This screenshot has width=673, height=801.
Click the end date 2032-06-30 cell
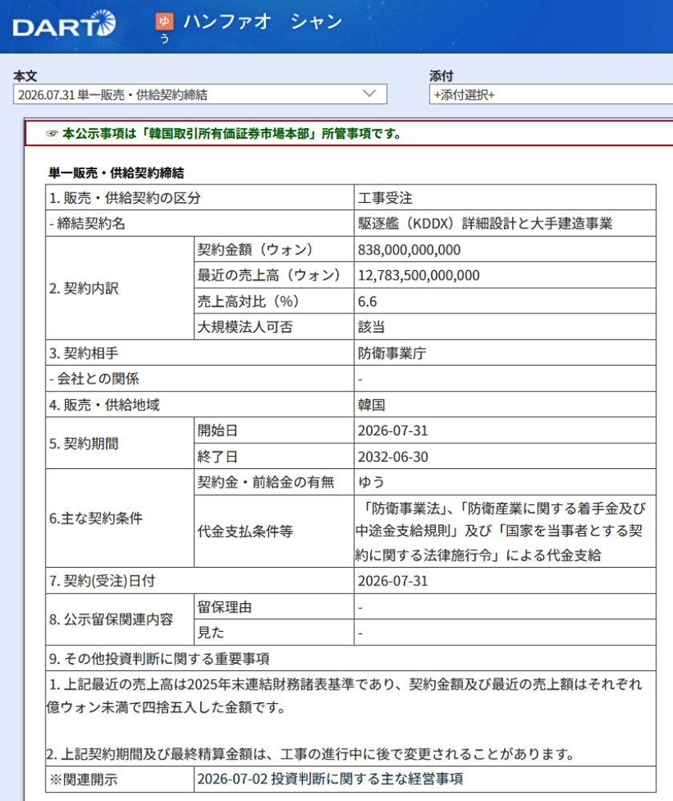pyautogui.click(x=505, y=456)
